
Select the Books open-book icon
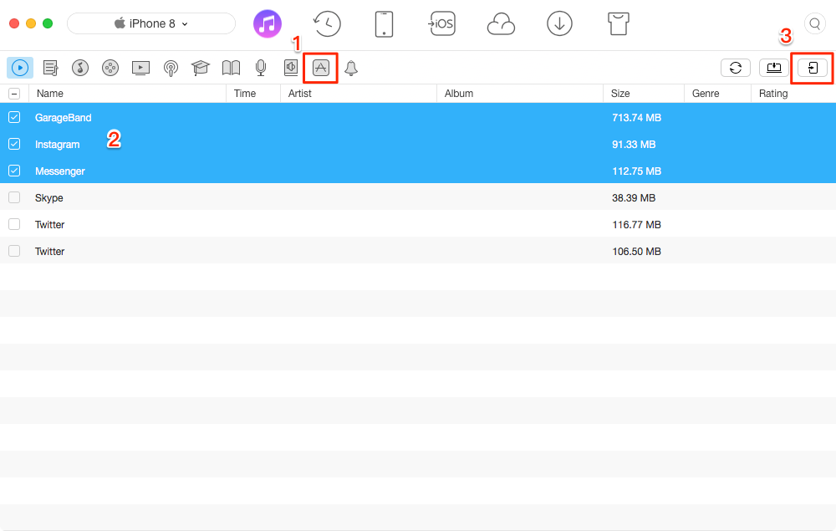(x=231, y=68)
